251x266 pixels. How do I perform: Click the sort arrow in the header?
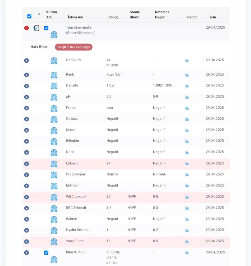39,14
